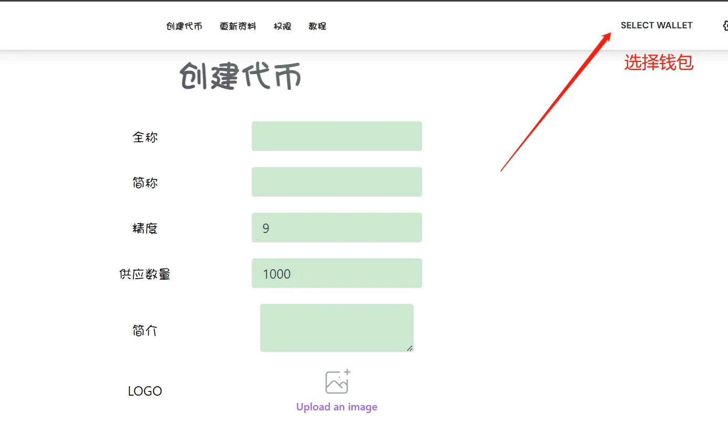Click the 简称 label
This screenshot has width=728, height=424.
pos(145,183)
